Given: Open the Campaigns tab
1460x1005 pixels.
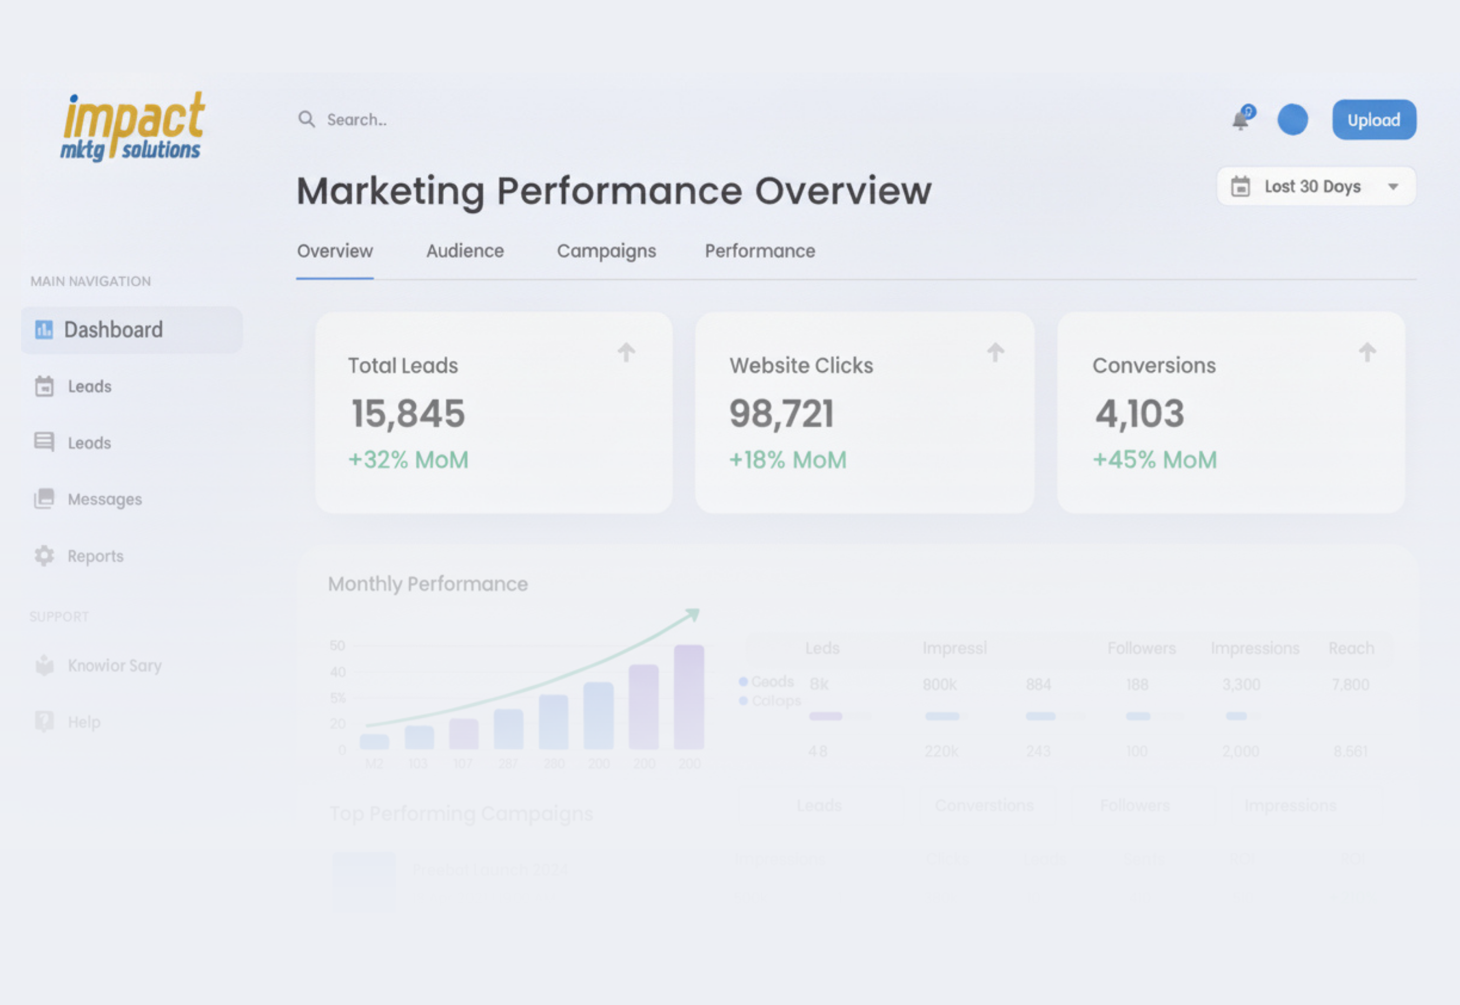Looking at the screenshot, I should coord(606,251).
